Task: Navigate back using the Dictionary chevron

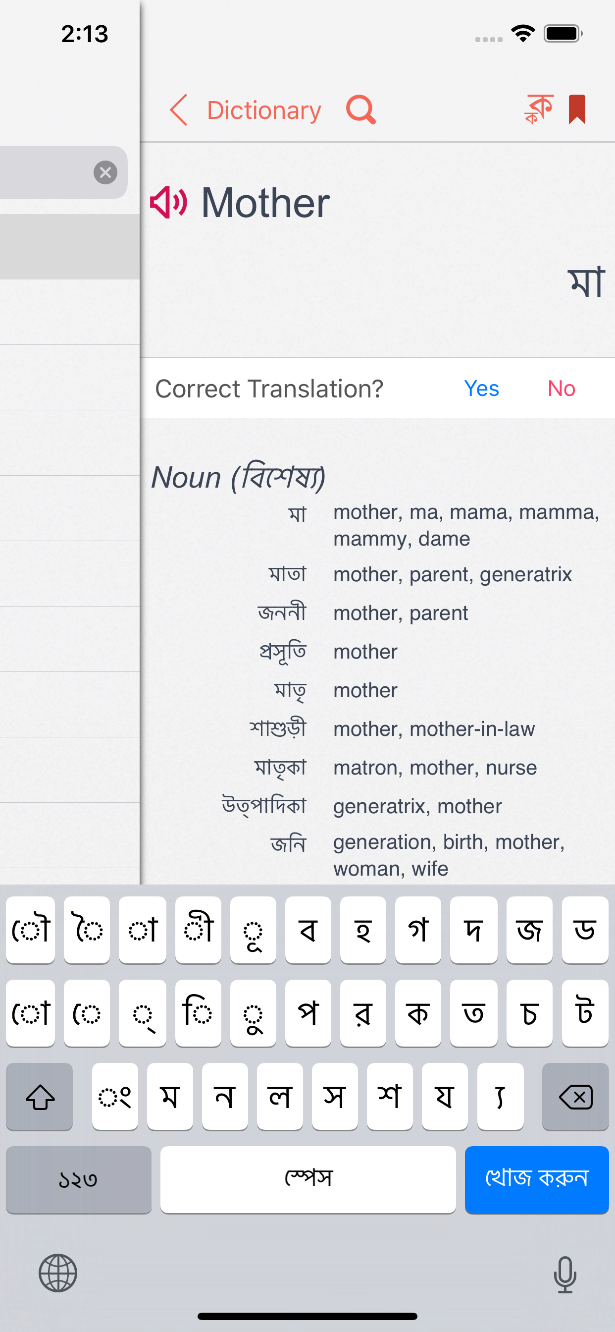Action: coord(178,110)
